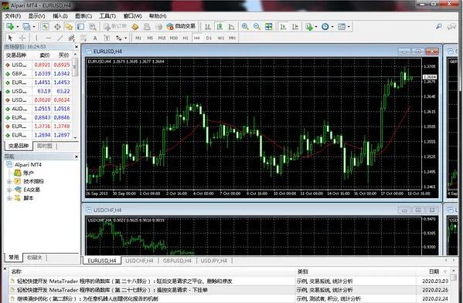Select the GBP symbol row in market watch
The image size is (463, 303).
tap(38, 73)
